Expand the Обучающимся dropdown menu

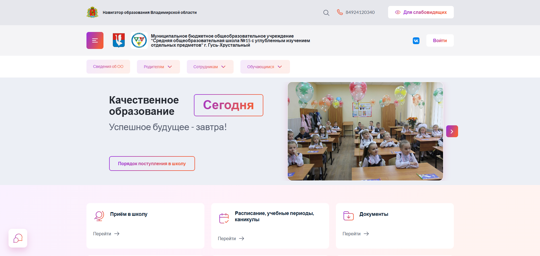coord(265,67)
